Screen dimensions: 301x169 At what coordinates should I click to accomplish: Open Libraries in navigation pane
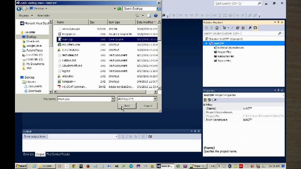[31, 82]
